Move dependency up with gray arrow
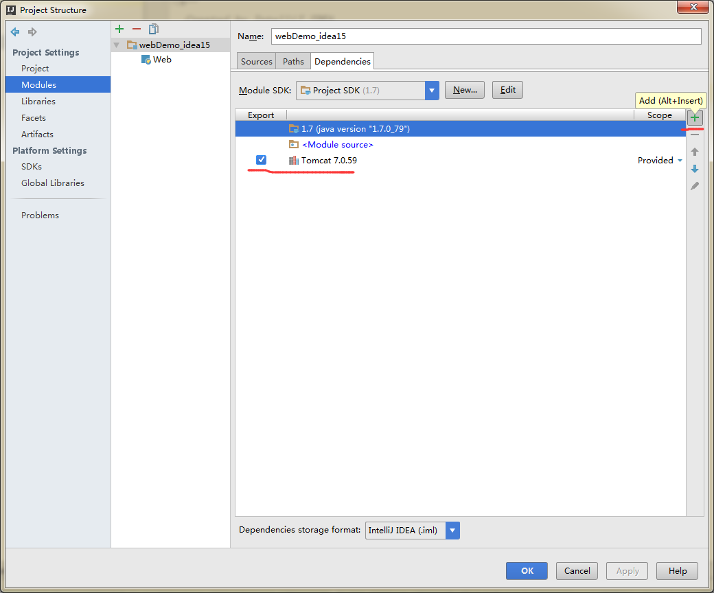714x593 pixels. [x=694, y=152]
